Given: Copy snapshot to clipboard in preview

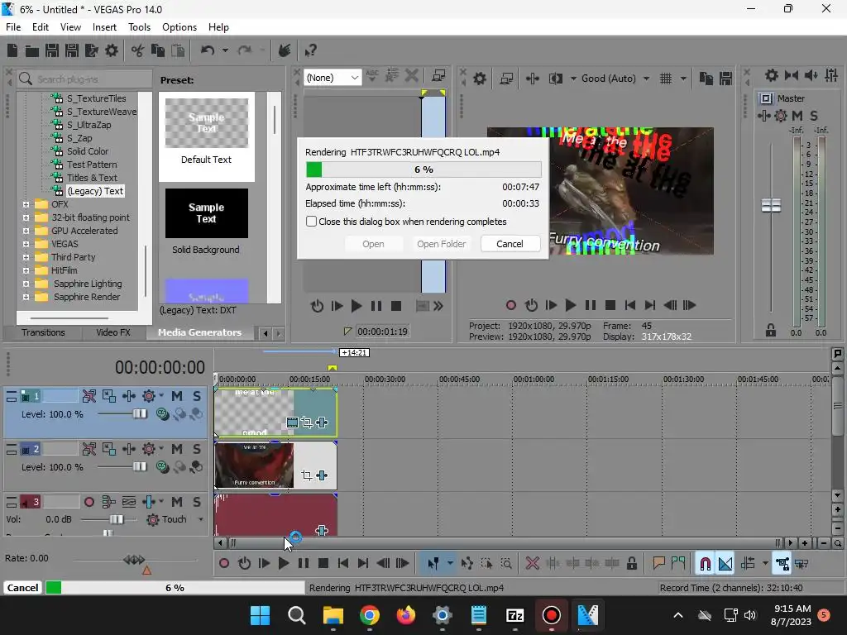Looking at the screenshot, I should tap(706, 79).
